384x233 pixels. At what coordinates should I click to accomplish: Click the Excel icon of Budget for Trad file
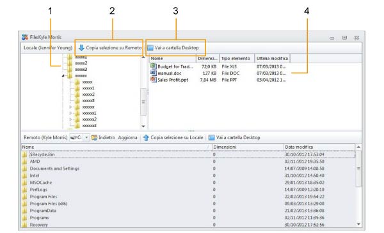coord(154,66)
